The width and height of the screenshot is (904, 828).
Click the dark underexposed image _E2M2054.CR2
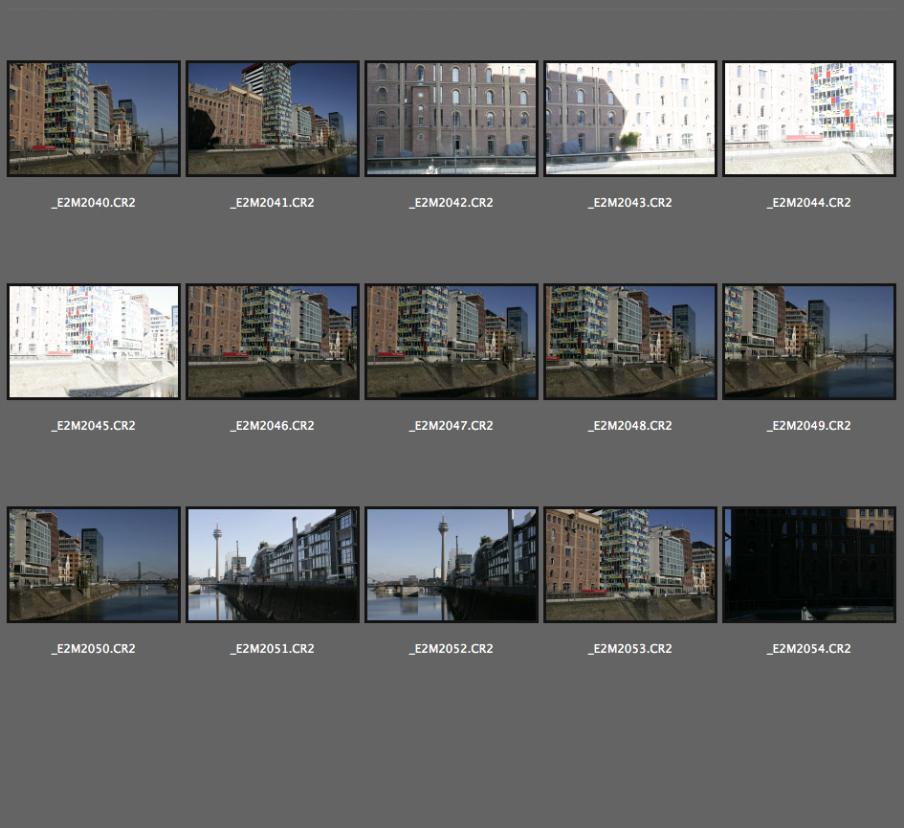click(x=809, y=565)
